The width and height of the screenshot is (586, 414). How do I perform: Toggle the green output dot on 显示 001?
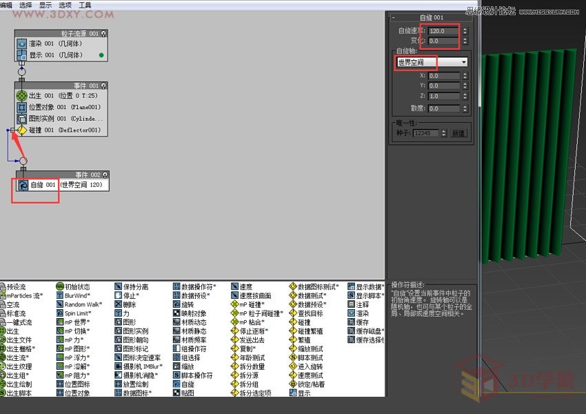click(x=100, y=54)
